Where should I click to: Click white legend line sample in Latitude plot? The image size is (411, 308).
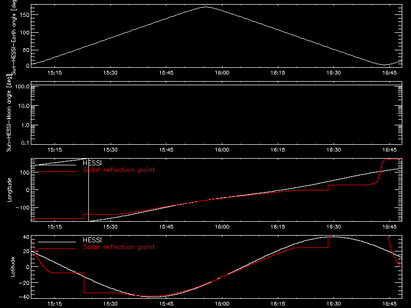coord(57,242)
